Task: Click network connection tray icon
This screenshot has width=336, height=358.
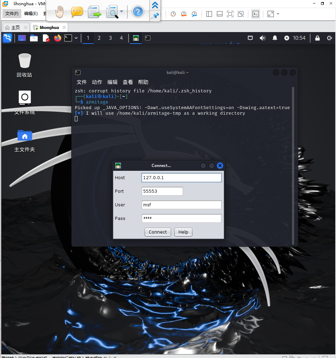Action: click(x=250, y=38)
